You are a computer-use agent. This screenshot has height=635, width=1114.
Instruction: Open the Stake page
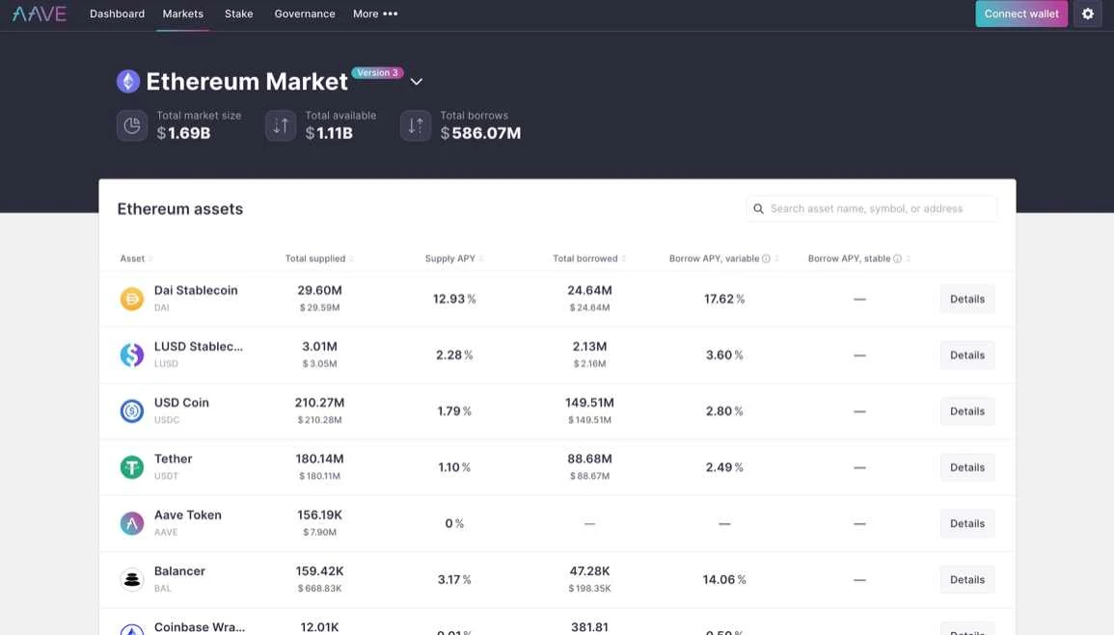(238, 13)
